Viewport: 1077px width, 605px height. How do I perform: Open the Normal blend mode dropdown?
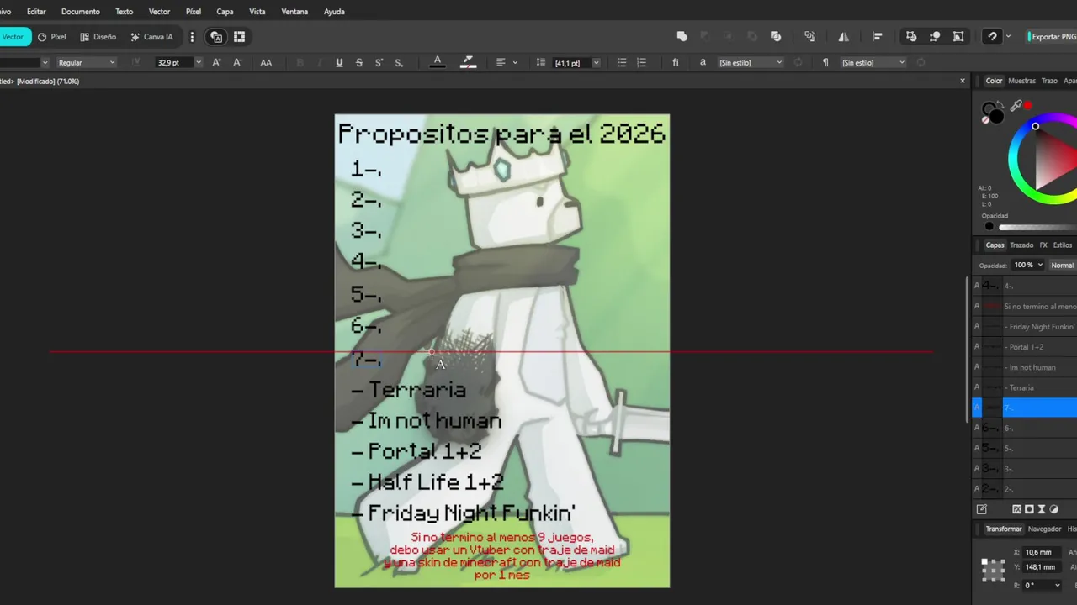tap(1064, 265)
